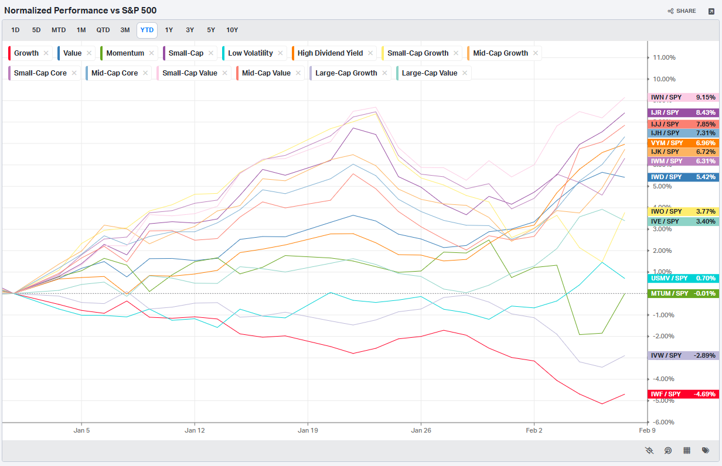Switch to 1M timeframe

coord(81,30)
